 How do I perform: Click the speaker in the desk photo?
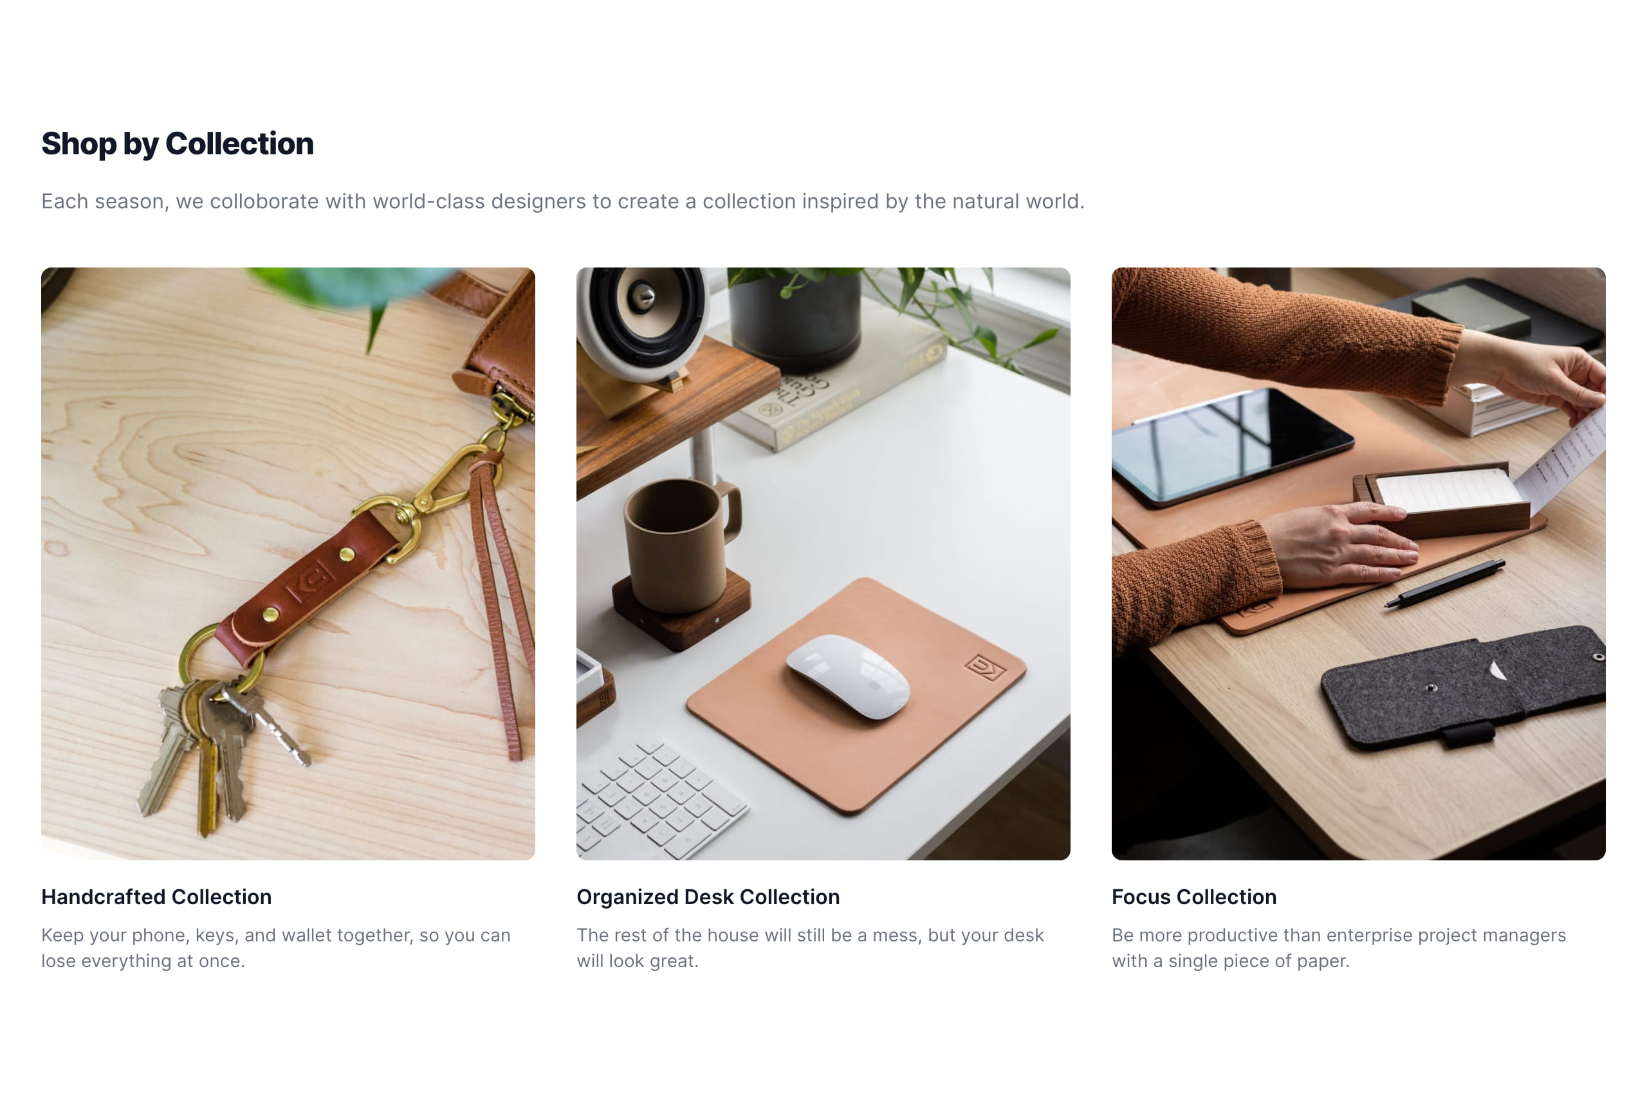(640, 322)
